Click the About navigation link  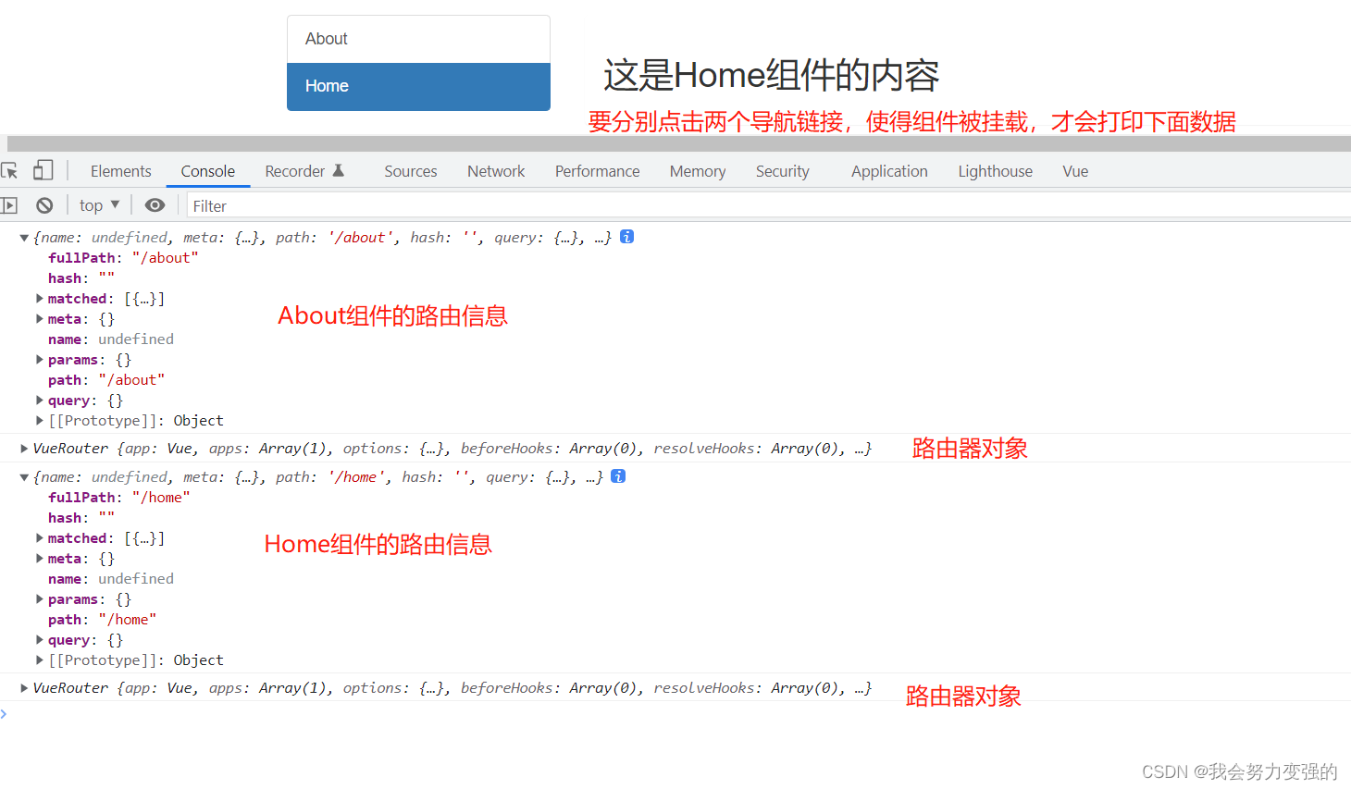point(326,38)
